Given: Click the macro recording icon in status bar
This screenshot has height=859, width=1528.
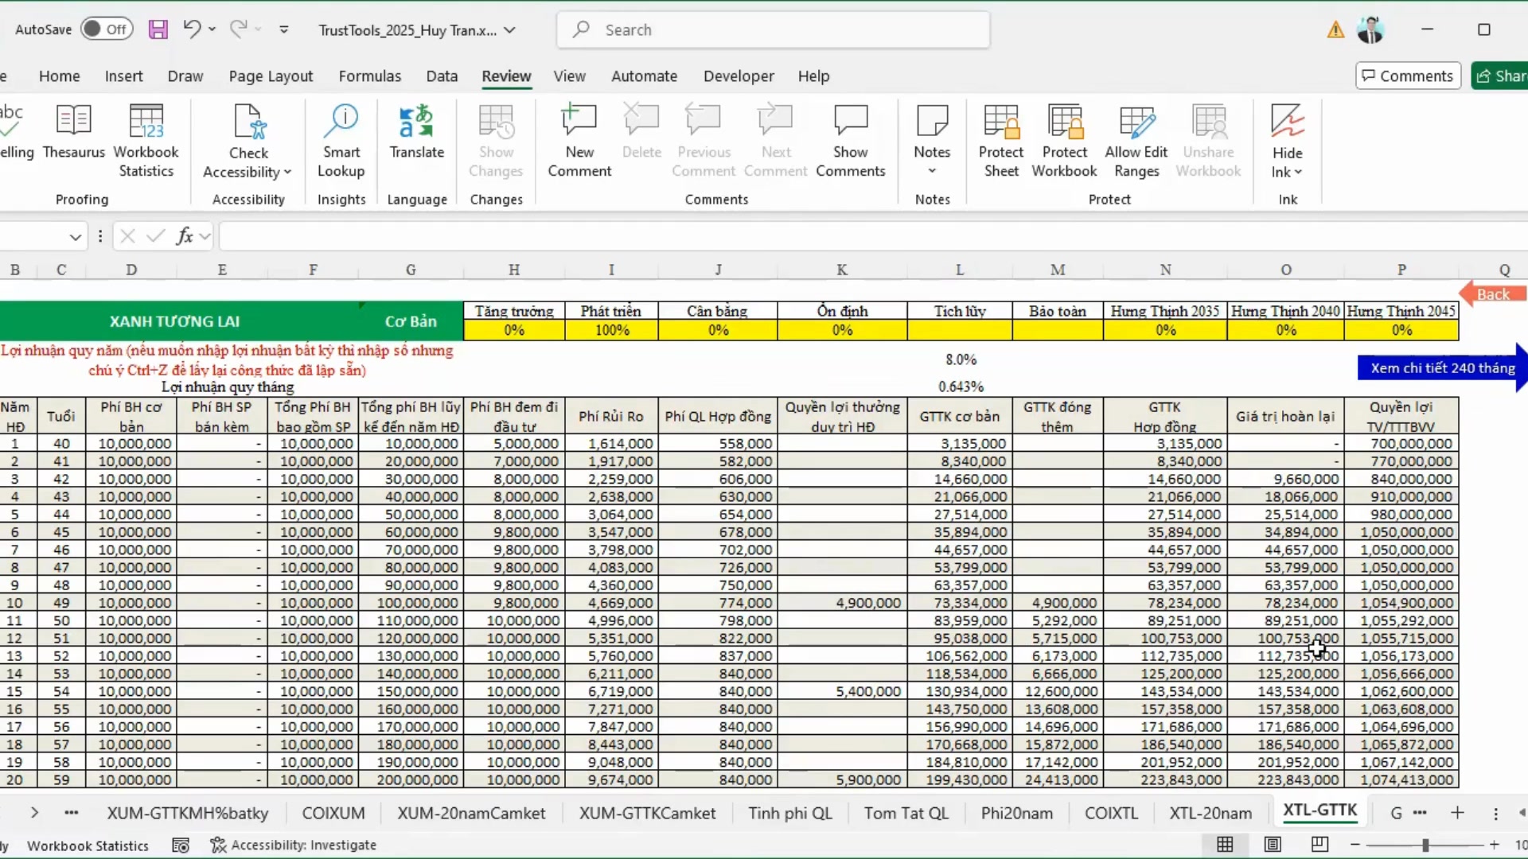Looking at the screenshot, I should 181,845.
